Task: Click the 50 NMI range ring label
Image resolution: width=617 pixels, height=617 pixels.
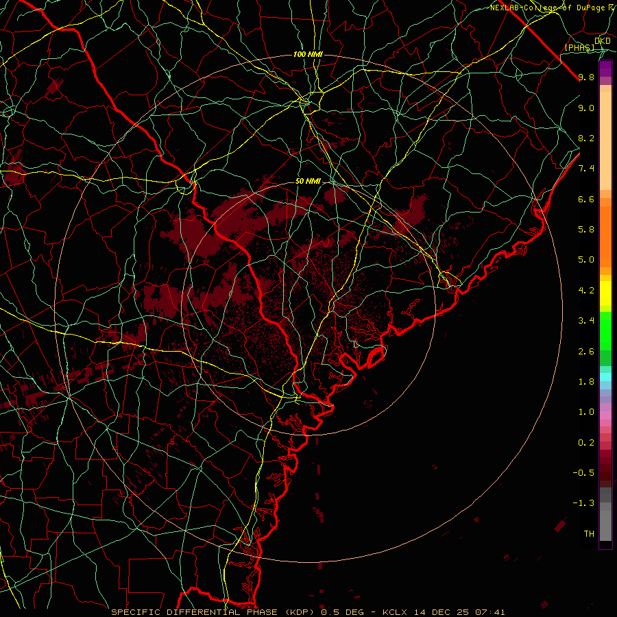Action: tap(308, 182)
